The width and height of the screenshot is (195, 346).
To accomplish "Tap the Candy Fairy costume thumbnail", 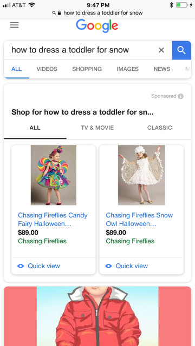I will coord(54,175).
